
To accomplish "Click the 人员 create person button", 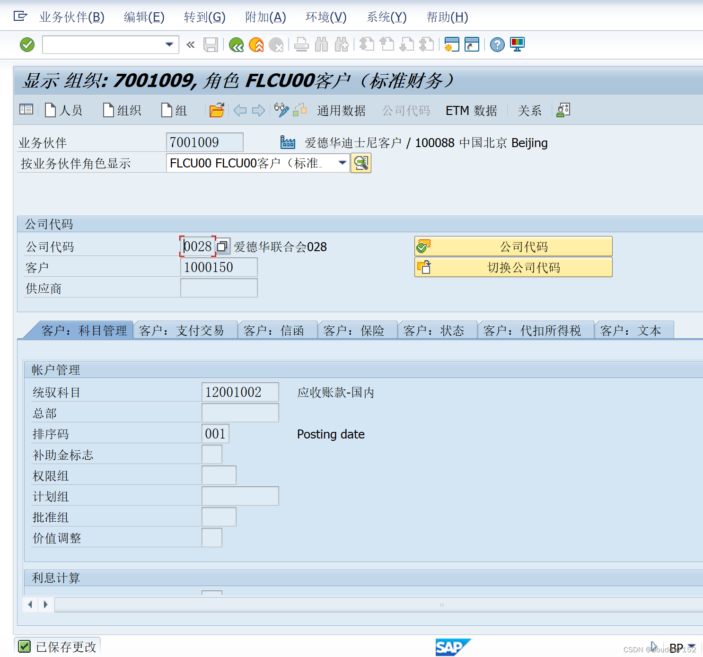I will [64, 110].
